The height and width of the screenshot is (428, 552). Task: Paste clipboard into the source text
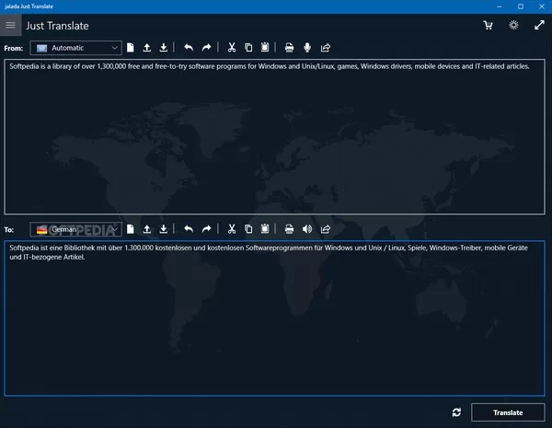click(x=264, y=47)
